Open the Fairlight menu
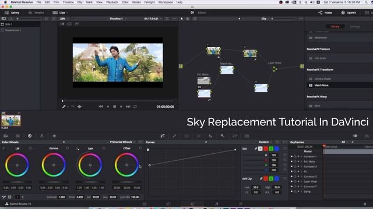 [149, 2]
